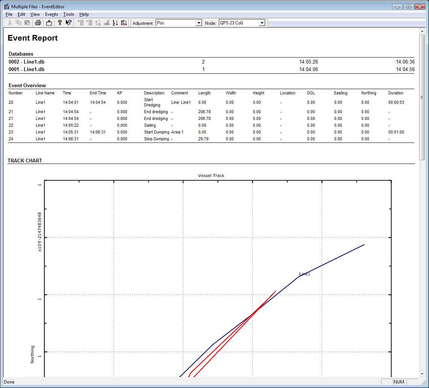The image size is (429, 388).
Task: Open the Help menu
Action: [84, 14]
